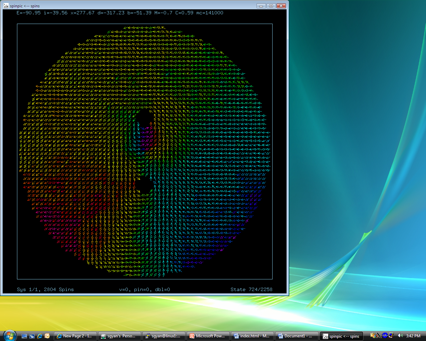Switch to sgyan's Perso... taskbar button
Image resolution: width=426 pixels, height=341 pixels.
tap(120, 336)
